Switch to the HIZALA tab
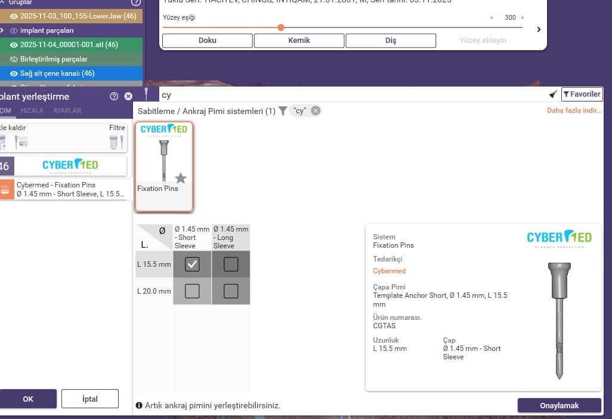Viewport: 612px width, 419px height. tap(32, 110)
